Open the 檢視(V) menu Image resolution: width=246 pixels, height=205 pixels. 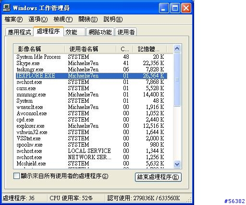[x=63, y=19]
